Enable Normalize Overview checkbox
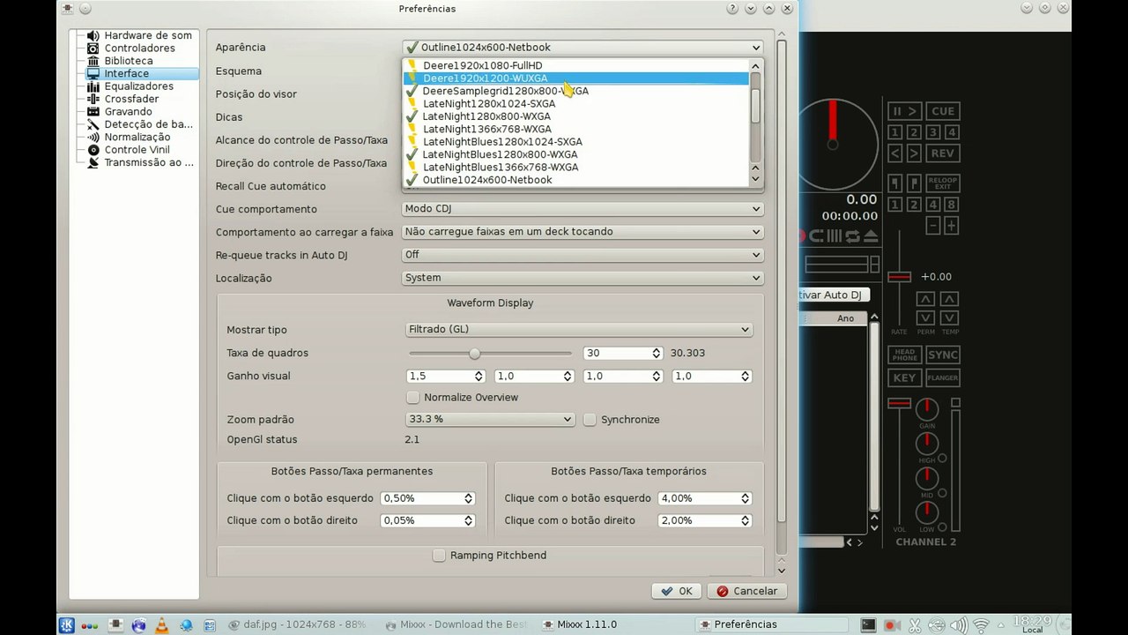 (413, 398)
